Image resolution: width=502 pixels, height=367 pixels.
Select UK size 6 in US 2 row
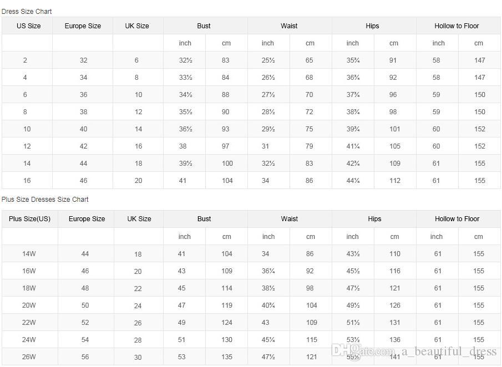point(136,60)
